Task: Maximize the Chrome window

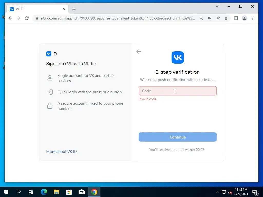Action: coord(240,6)
